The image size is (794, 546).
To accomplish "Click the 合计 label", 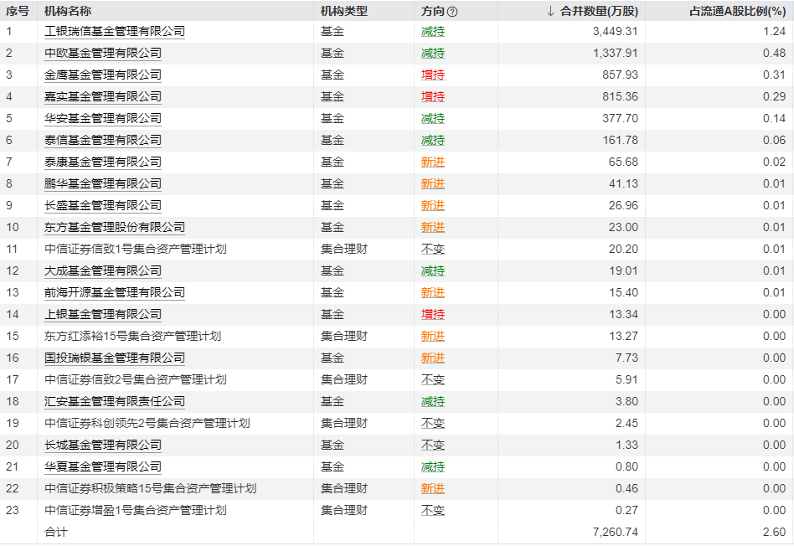I will [56, 533].
